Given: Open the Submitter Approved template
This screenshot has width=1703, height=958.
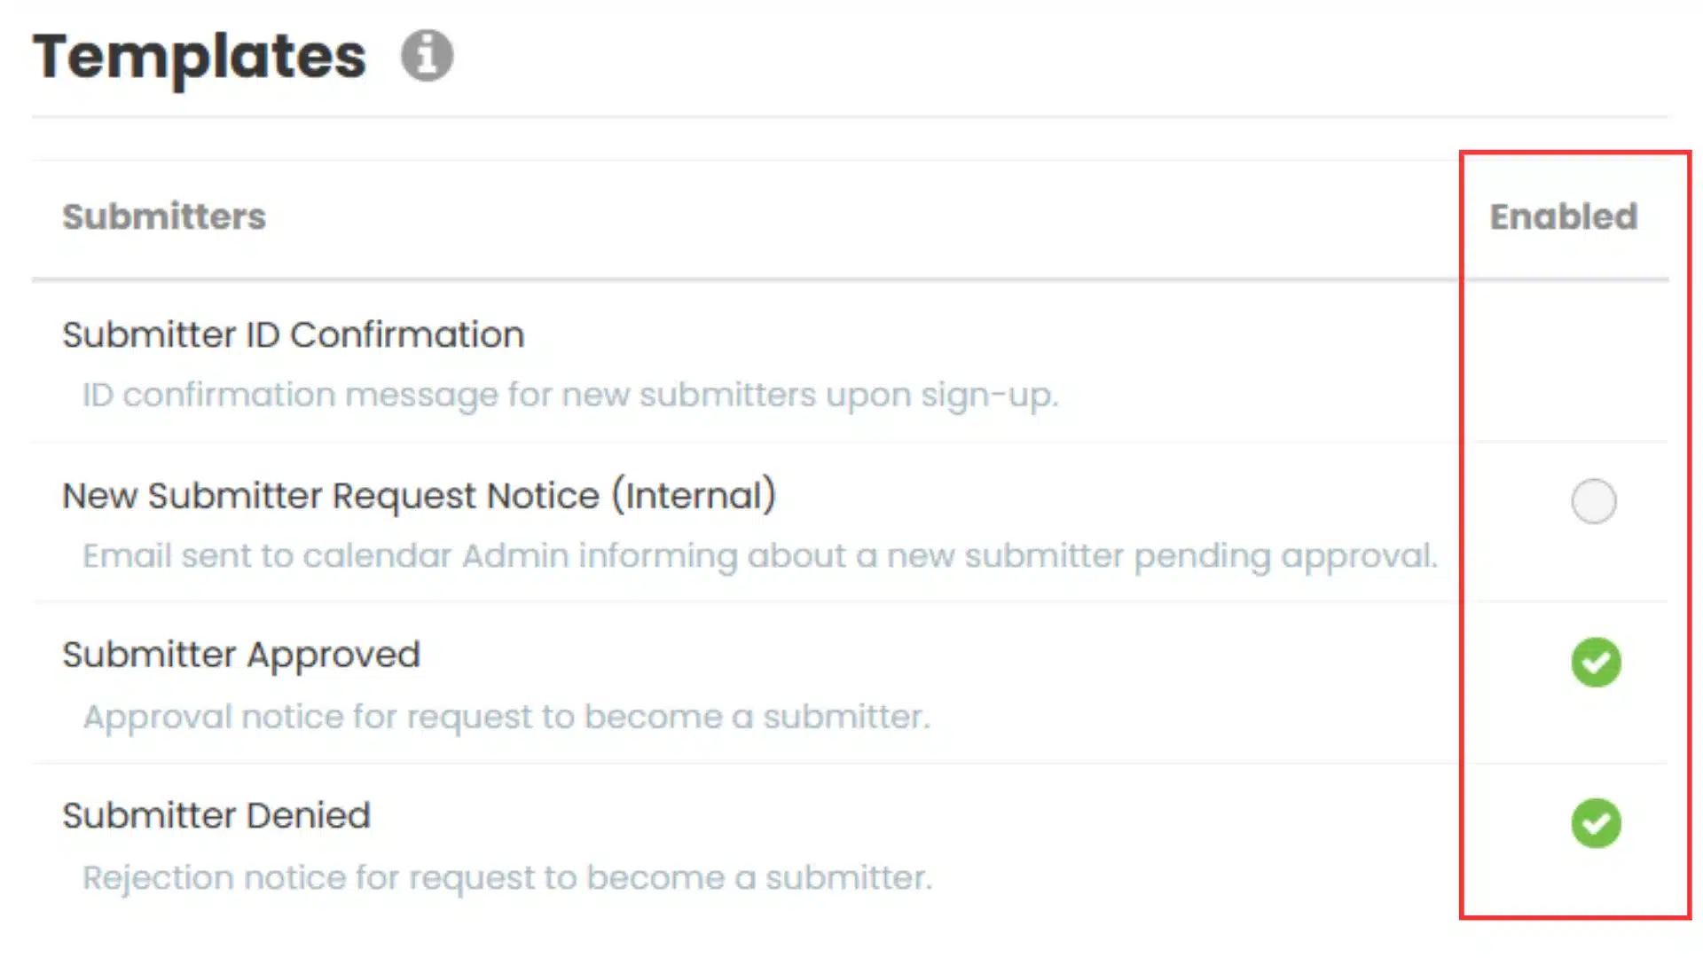Looking at the screenshot, I should (x=241, y=655).
